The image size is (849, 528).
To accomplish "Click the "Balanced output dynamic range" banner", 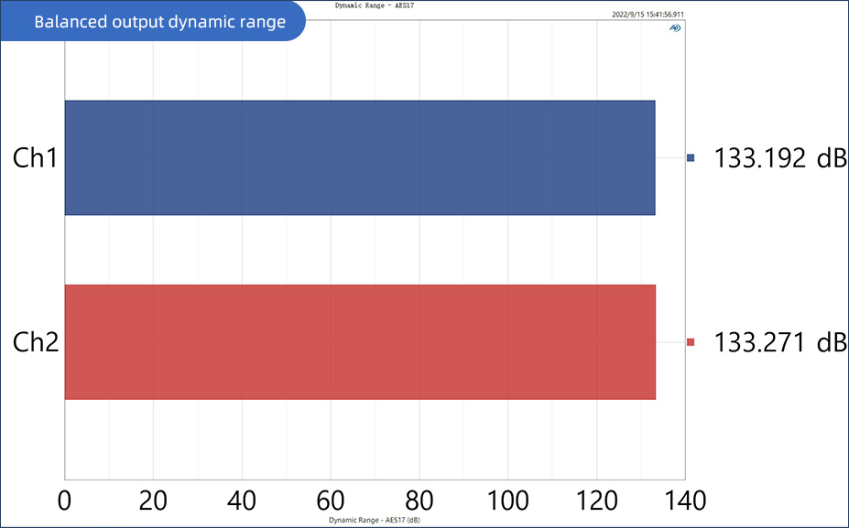I will pyautogui.click(x=159, y=22).
